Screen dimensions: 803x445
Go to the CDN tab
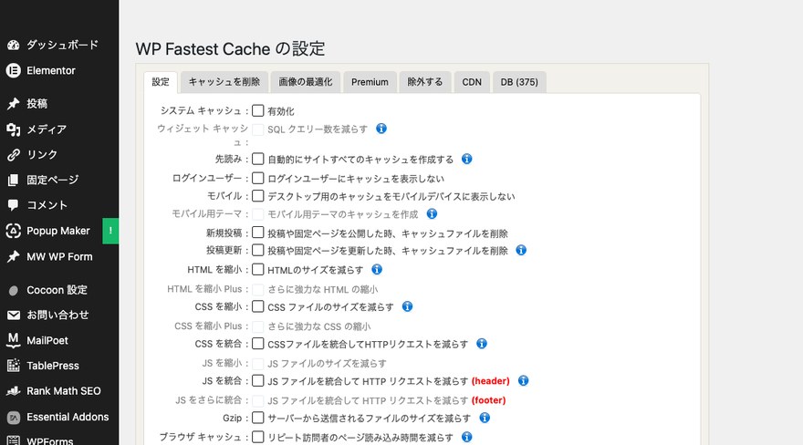tap(472, 82)
